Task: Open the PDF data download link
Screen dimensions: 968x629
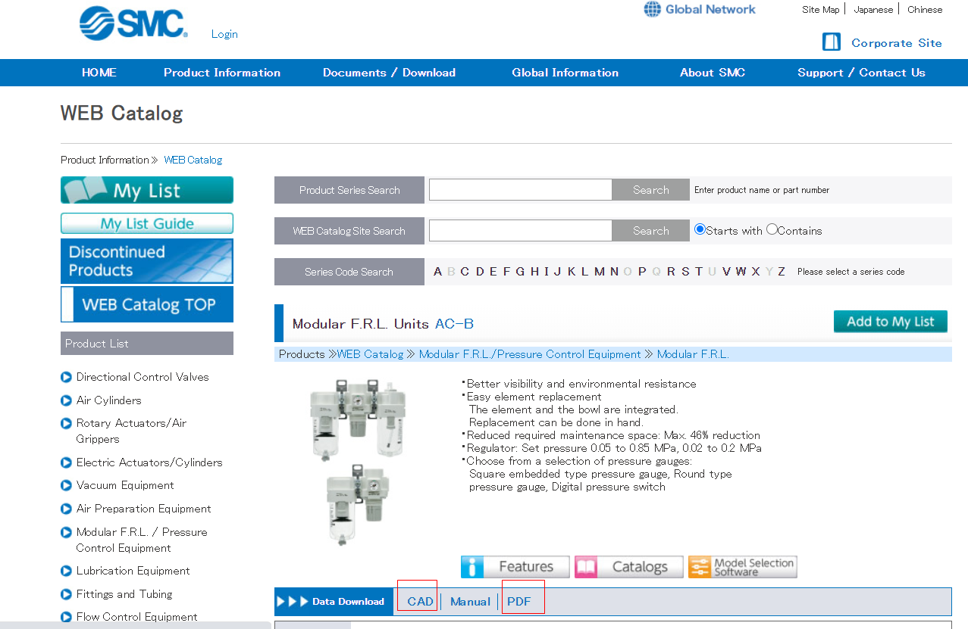Action: click(x=519, y=602)
